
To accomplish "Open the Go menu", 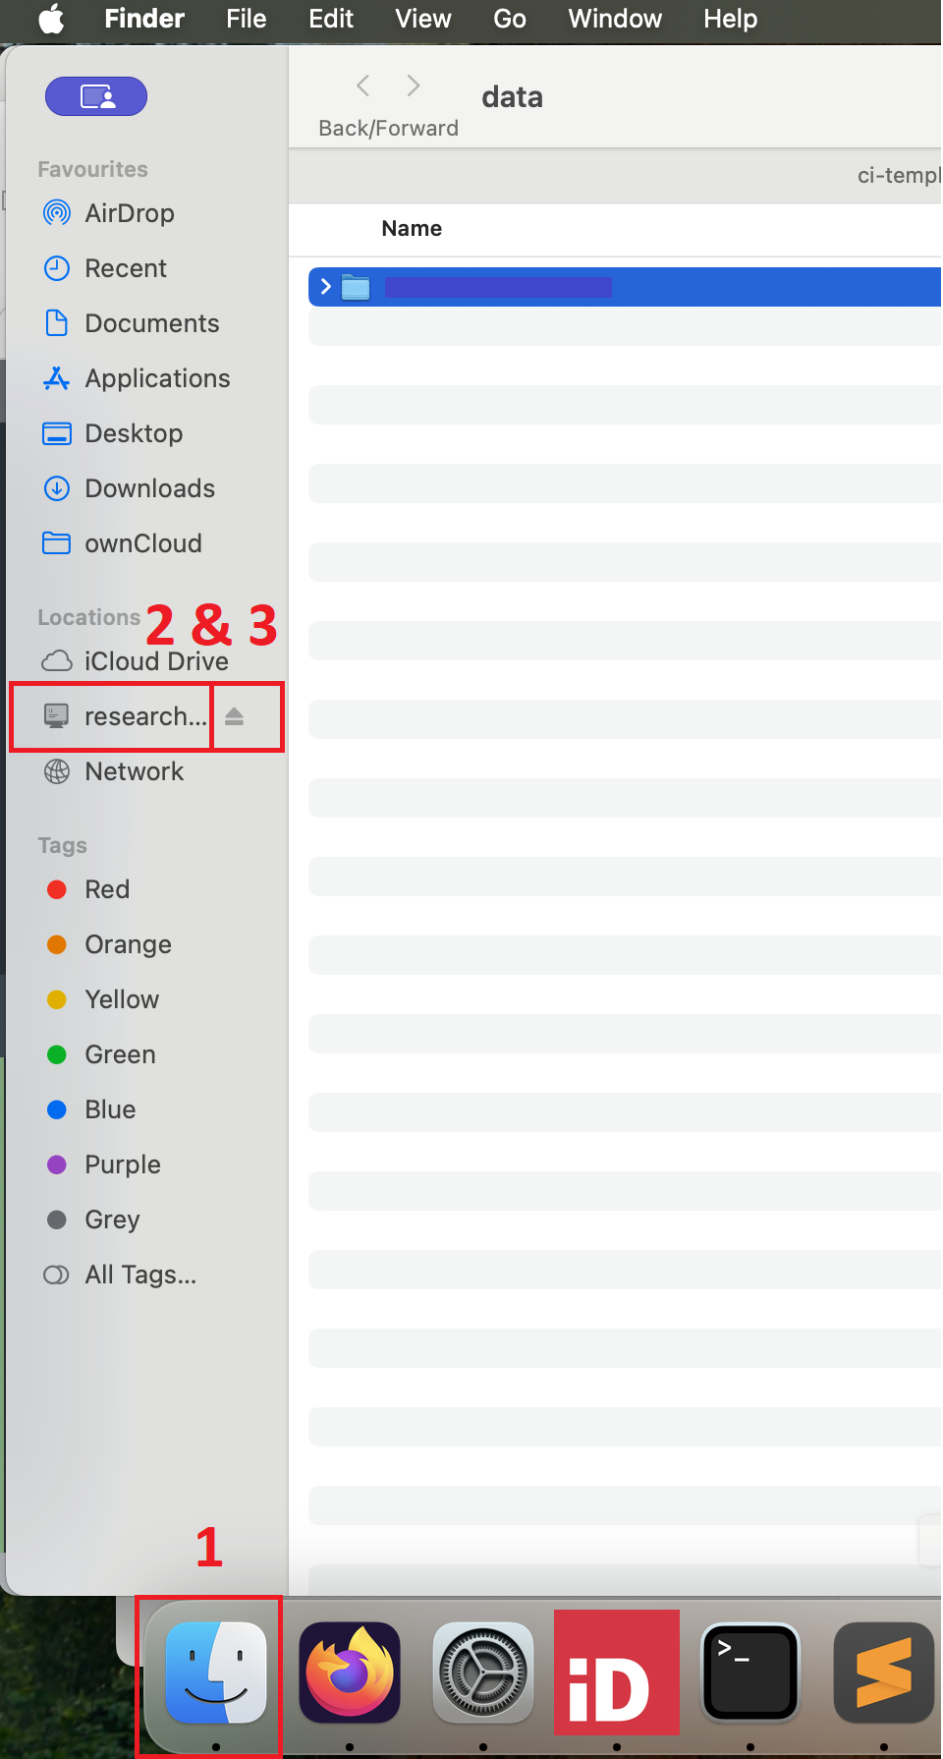I will (509, 19).
